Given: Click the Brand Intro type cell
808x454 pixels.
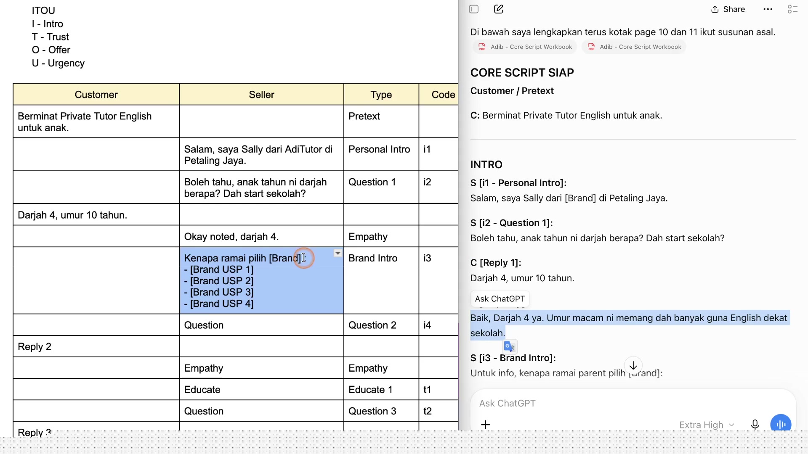Looking at the screenshot, I should (381, 280).
